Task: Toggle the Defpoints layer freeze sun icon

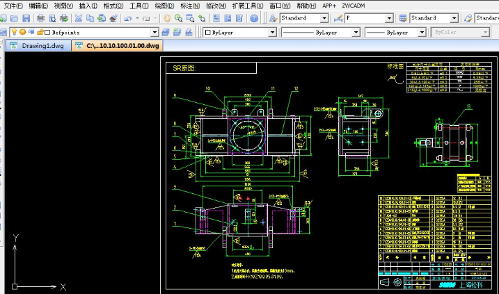Action: click(22, 32)
